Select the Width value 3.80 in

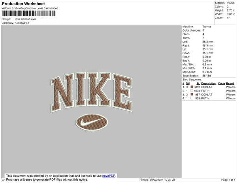point(231,14)
